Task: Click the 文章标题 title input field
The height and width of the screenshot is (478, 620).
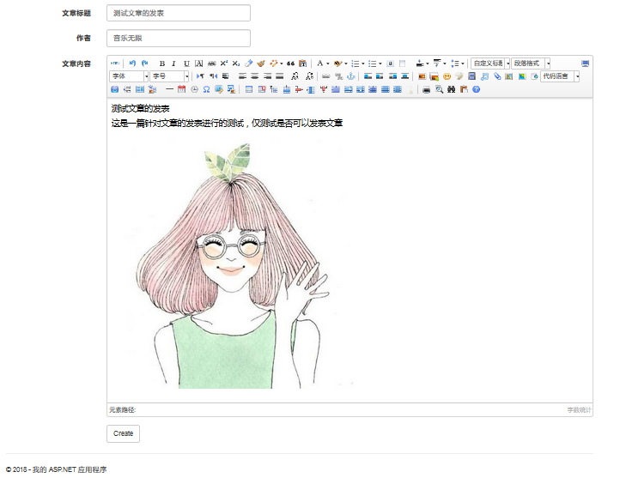Action: pyautogui.click(x=179, y=13)
